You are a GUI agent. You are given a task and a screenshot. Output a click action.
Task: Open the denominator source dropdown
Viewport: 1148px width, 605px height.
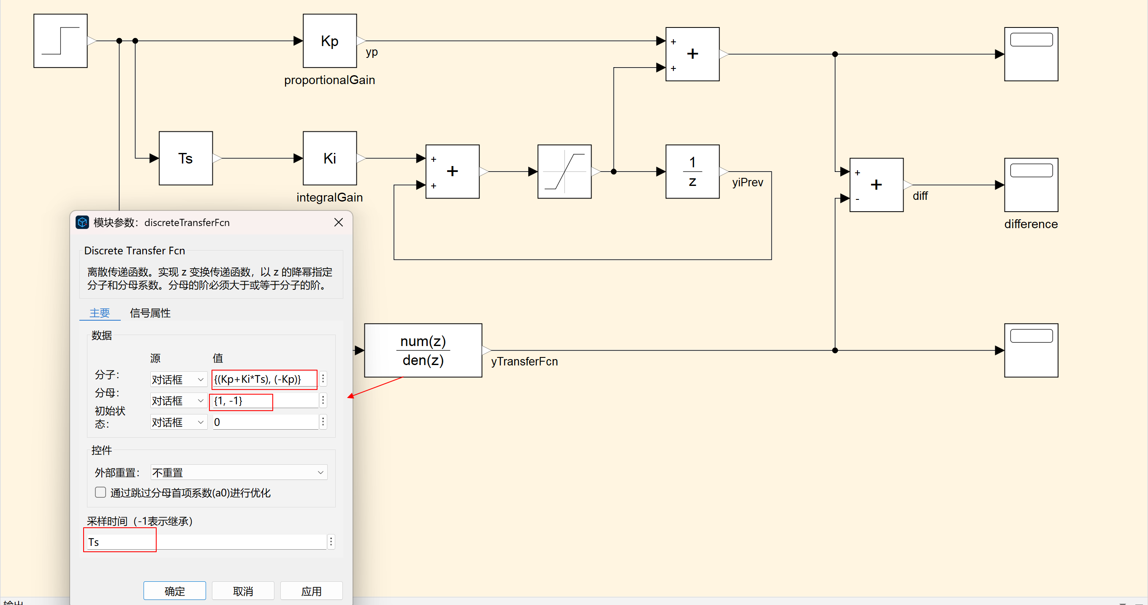click(x=178, y=401)
